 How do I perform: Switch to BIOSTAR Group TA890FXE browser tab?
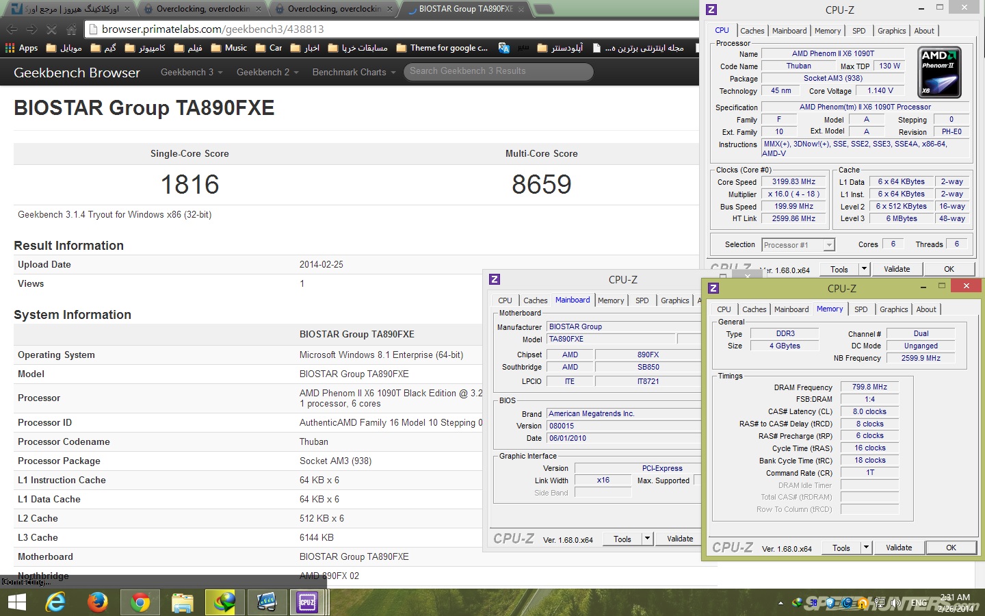[465, 9]
